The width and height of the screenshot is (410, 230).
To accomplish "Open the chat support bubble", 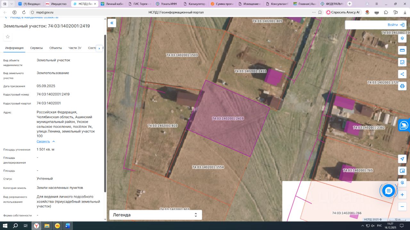I will click(x=389, y=191).
